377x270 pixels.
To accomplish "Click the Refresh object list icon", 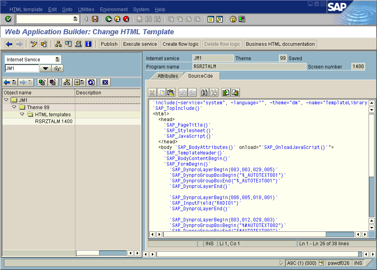I will pos(91,82).
